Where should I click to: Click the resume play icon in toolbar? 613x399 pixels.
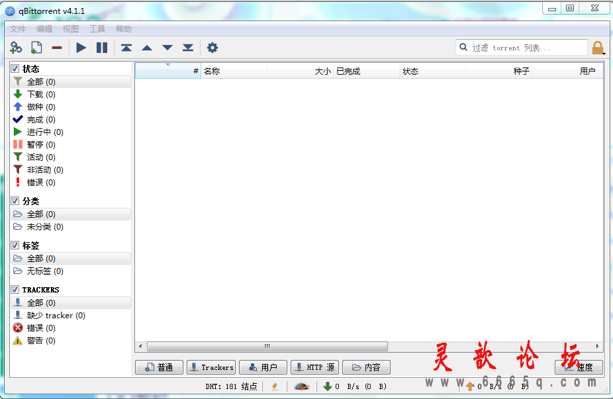81,48
